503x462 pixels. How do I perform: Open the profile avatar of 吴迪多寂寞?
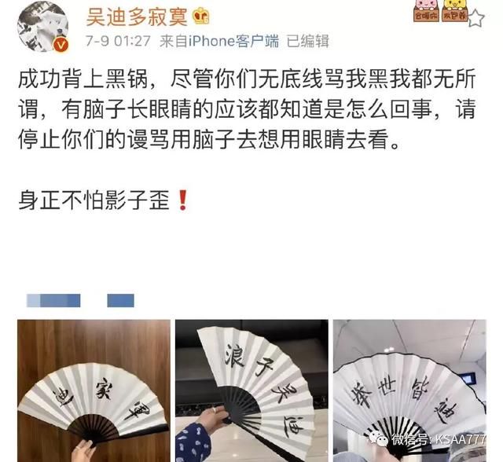pyautogui.click(x=42, y=26)
